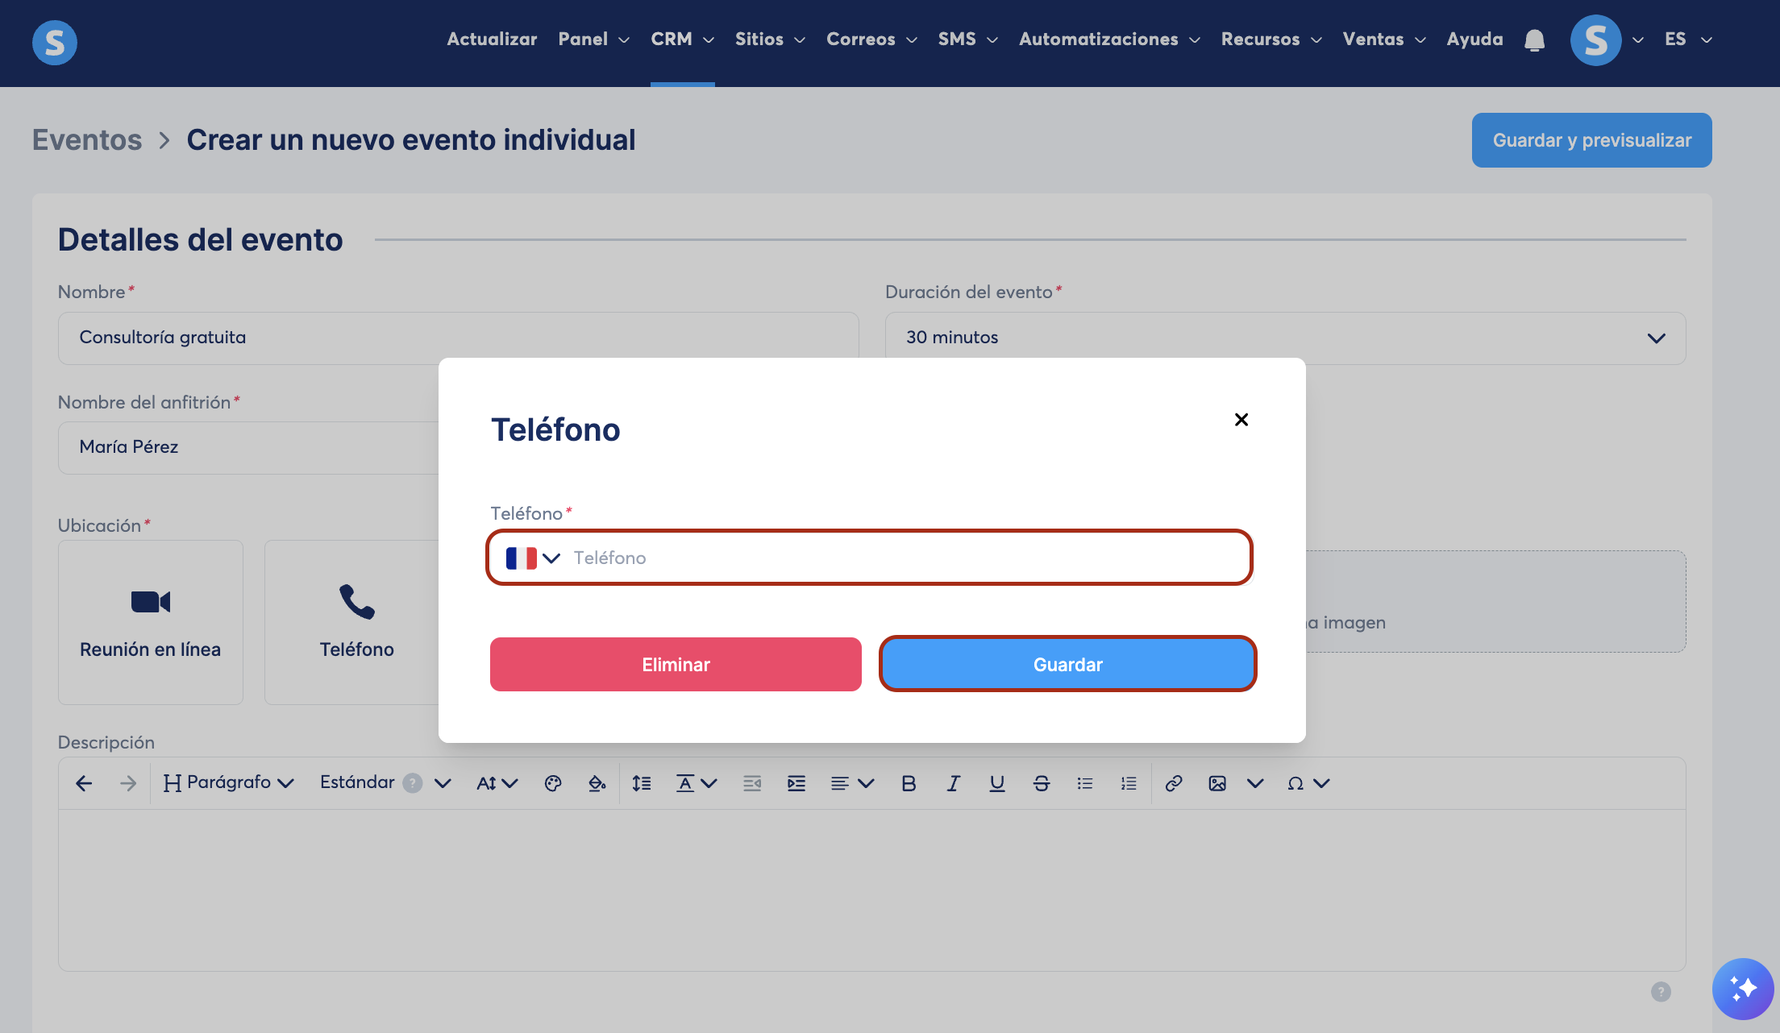Click the strikethrough icon
Viewport: 1780px width, 1033px height.
point(1041,783)
